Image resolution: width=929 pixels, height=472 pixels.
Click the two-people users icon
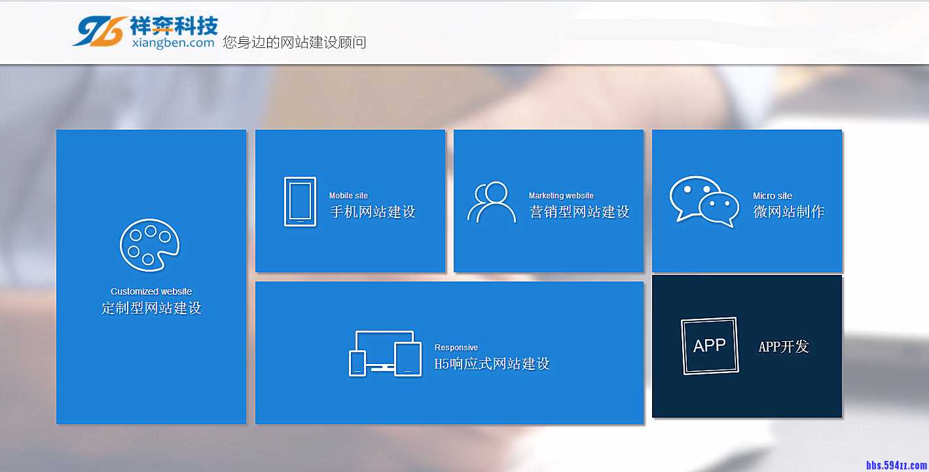tap(492, 202)
